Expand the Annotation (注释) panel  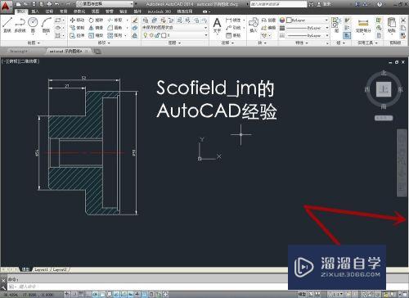click(x=227, y=43)
